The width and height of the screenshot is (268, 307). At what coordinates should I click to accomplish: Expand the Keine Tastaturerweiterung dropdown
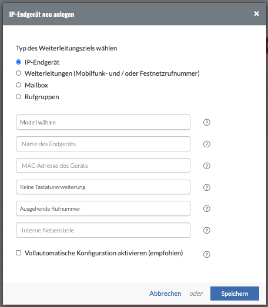[x=103, y=187]
